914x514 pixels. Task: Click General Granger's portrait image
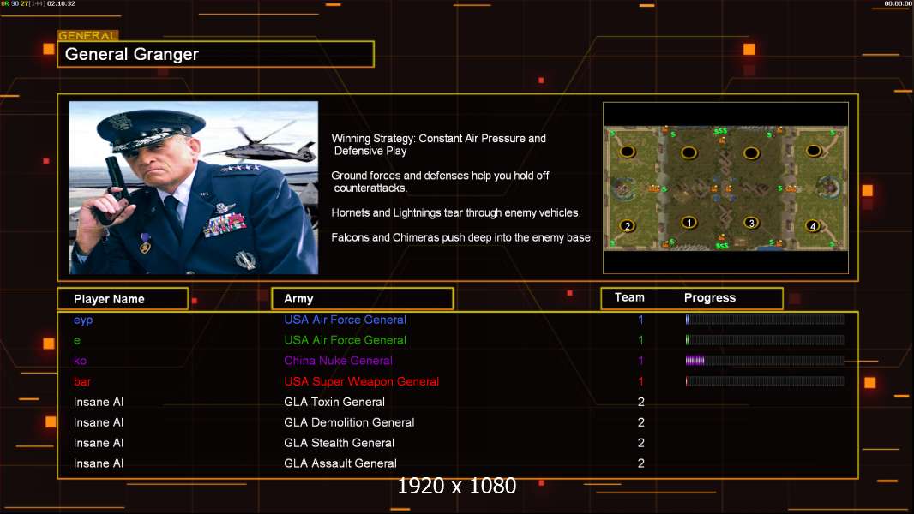point(194,188)
